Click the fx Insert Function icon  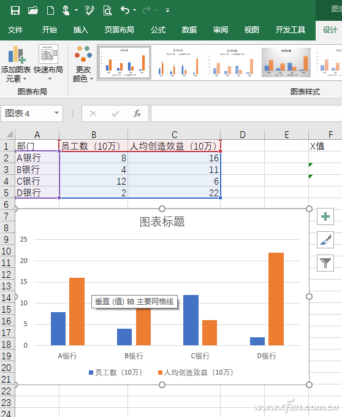pos(137,114)
